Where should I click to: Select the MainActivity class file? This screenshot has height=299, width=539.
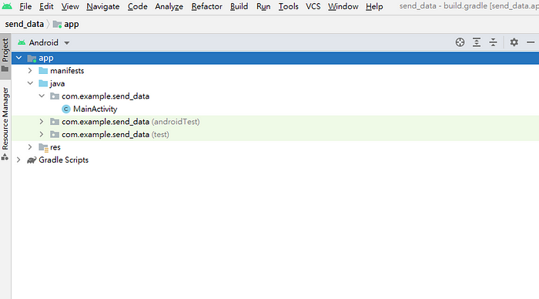click(95, 109)
